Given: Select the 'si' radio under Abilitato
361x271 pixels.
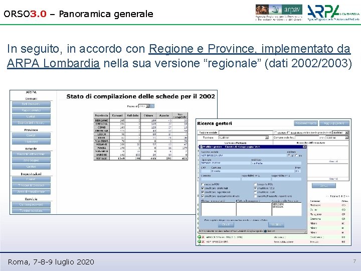Looking at the screenshot, I should pos(289,156).
